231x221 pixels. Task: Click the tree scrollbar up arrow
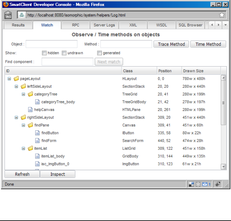coord(224,78)
